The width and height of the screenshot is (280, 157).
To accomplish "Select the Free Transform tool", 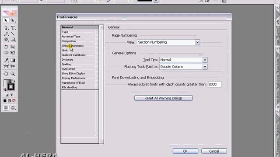I will click(x=13, y=52).
